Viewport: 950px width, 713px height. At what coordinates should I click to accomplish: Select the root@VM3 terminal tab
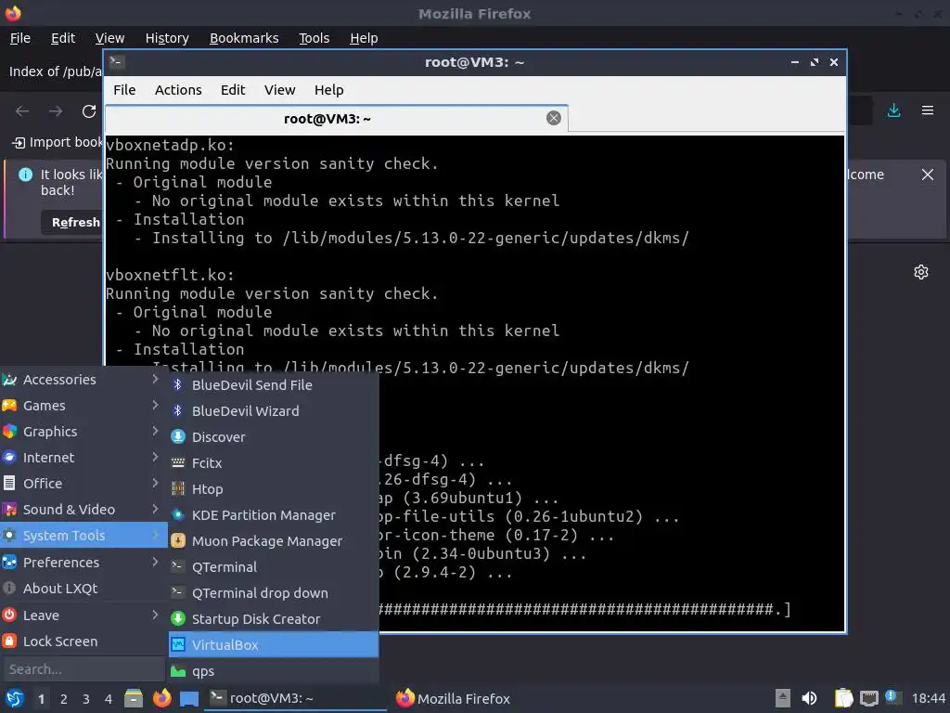336,119
